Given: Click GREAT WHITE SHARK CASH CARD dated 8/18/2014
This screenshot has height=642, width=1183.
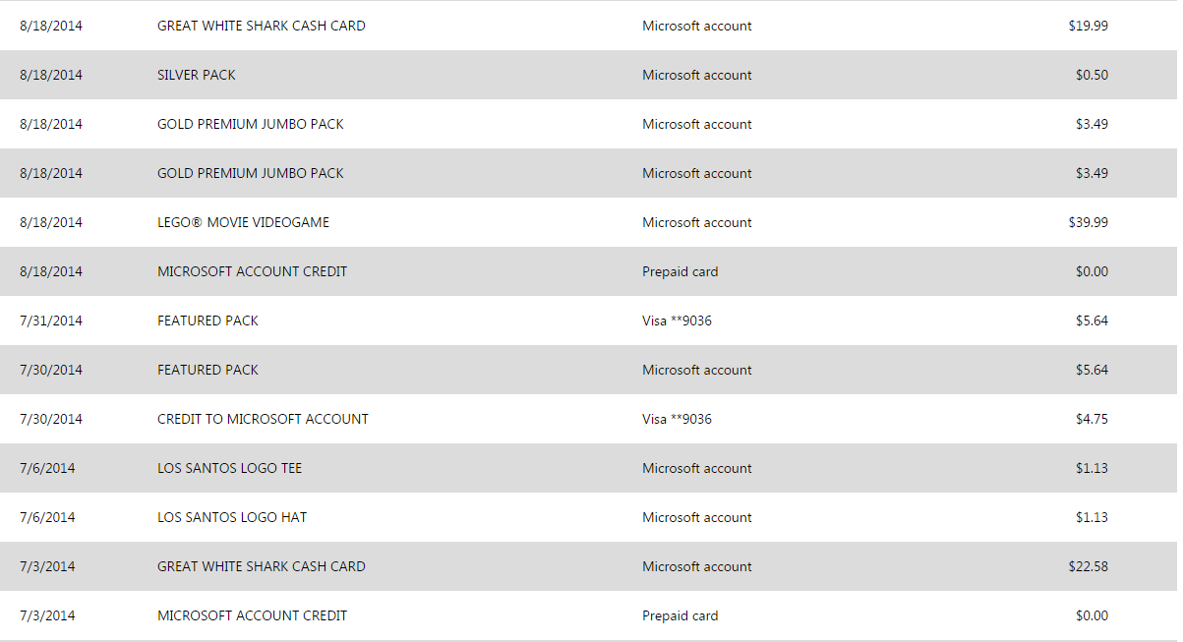Looking at the screenshot, I should coord(261,26).
